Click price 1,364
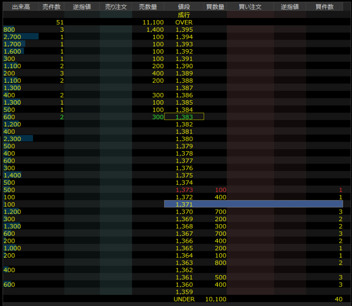The height and width of the screenshot is (306, 352). (184, 255)
